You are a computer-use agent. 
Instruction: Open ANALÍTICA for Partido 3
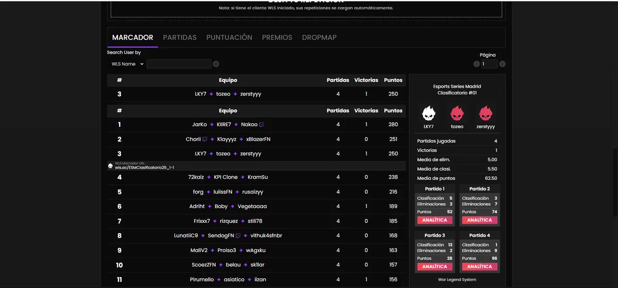pos(435,267)
